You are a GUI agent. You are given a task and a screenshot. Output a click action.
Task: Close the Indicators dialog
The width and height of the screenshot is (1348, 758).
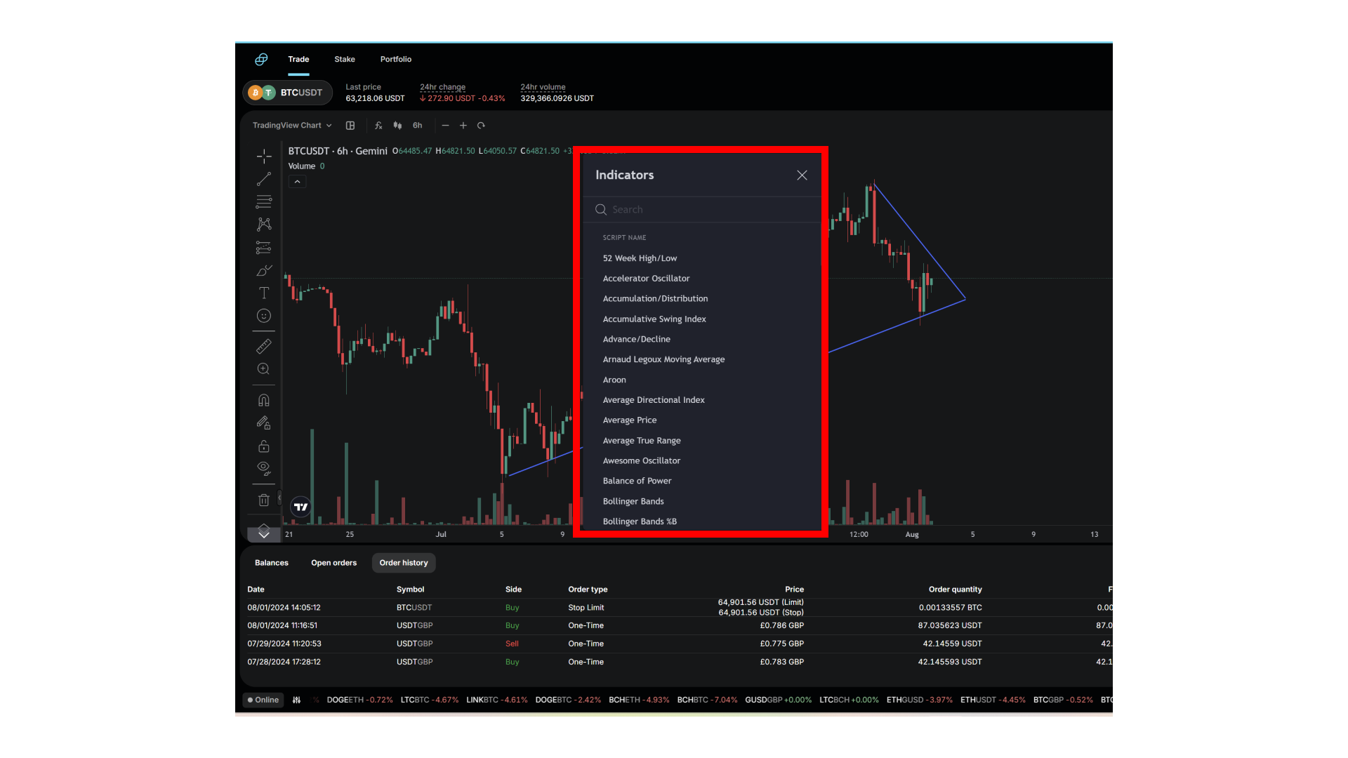pos(801,175)
